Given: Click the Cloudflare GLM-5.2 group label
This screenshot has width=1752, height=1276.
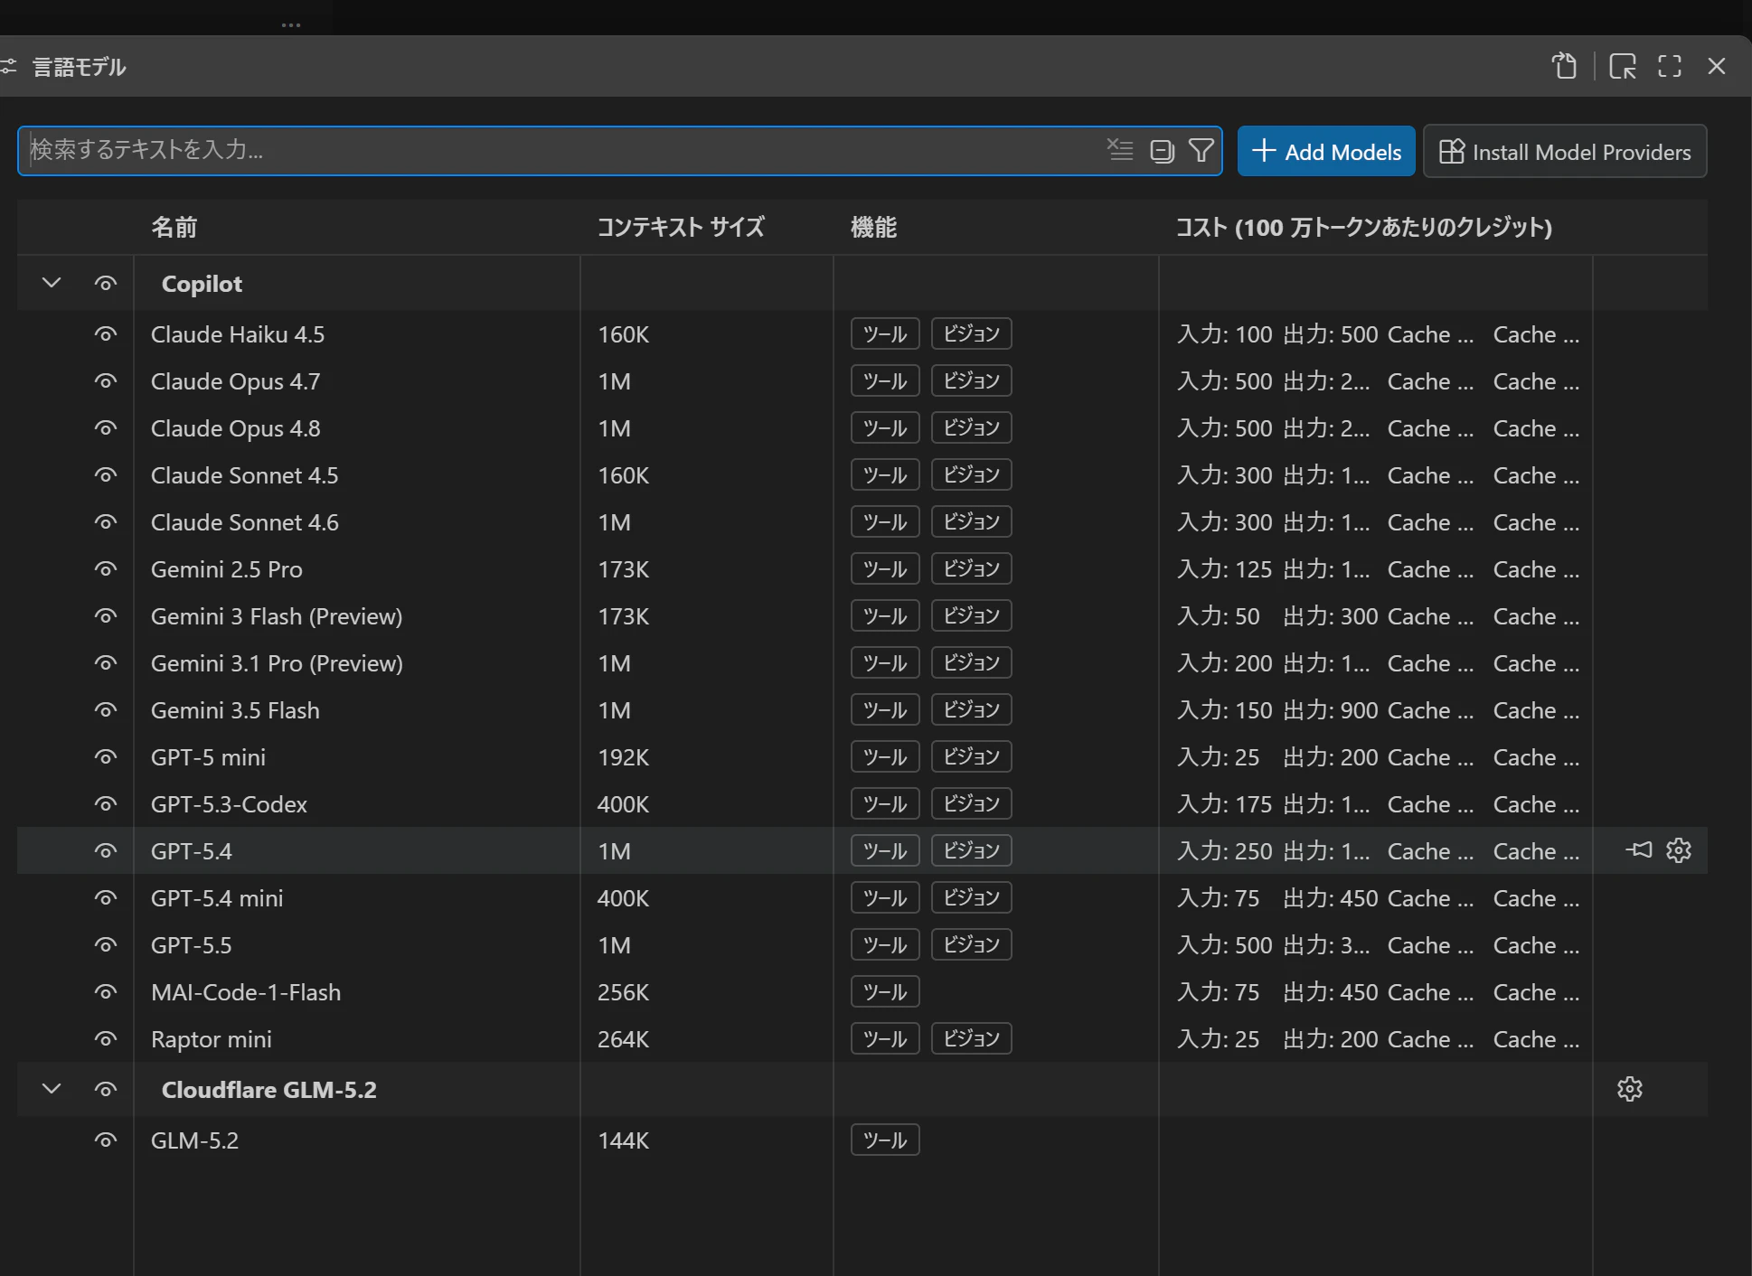Looking at the screenshot, I should click(x=269, y=1090).
